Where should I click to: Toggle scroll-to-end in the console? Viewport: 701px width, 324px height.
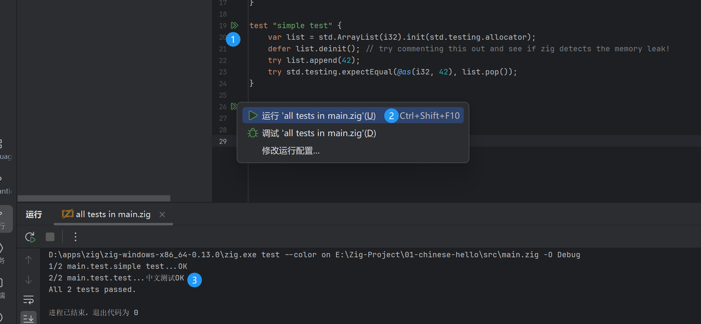(28, 317)
